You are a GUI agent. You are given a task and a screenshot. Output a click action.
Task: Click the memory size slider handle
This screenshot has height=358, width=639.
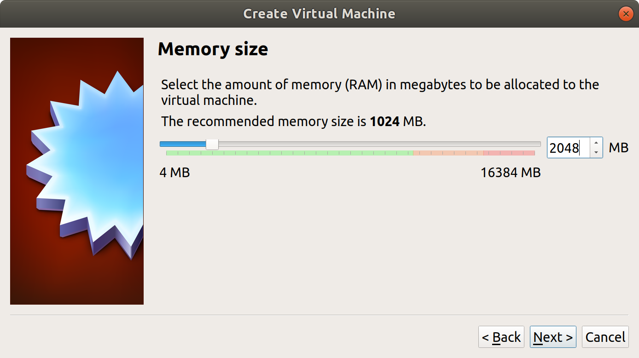(x=212, y=144)
